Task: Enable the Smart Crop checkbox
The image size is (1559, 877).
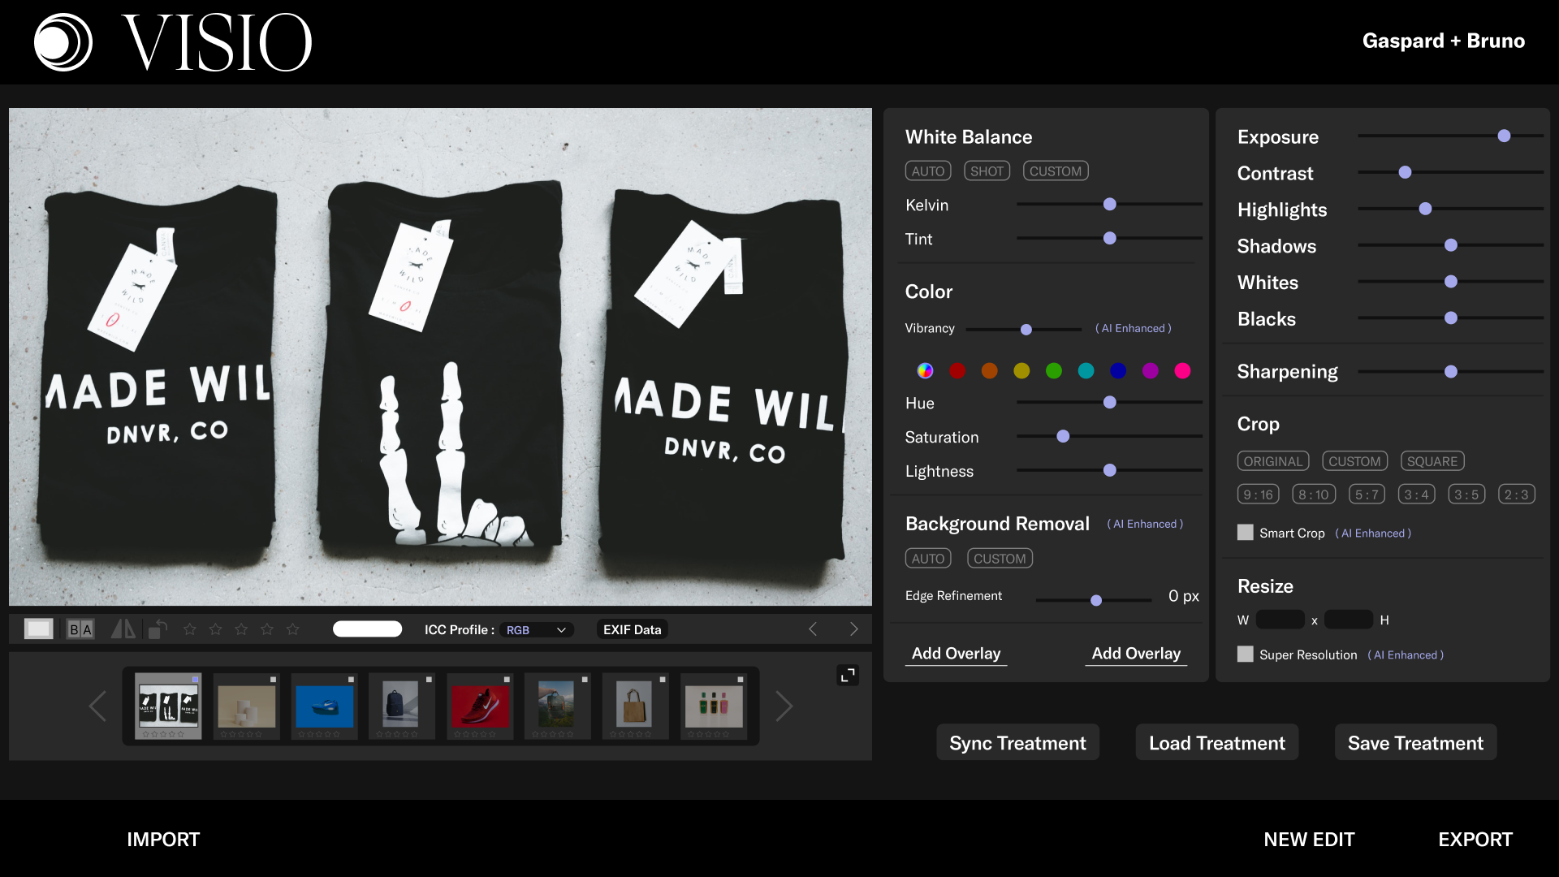Action: coord(1246,533)
